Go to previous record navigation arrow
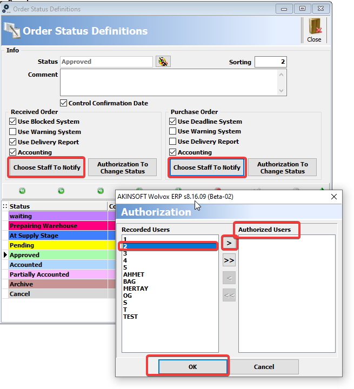The image size is (354, 389). pyautogui.click(x=61, y=191)
